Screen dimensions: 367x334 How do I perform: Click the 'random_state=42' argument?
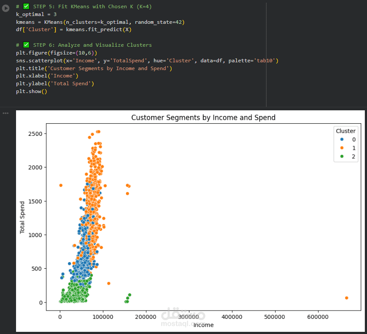(158, 22)
